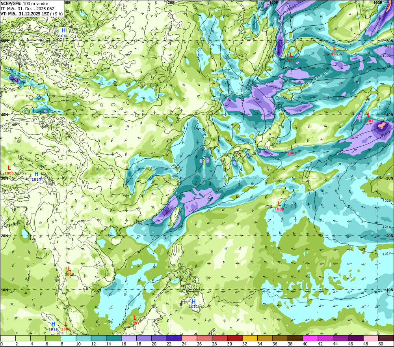Pick the dark brown legend swatch at 38
Image resolution: width=394 pixels, height=347 pixels.
pyautogui.click(x=295, y=338)
